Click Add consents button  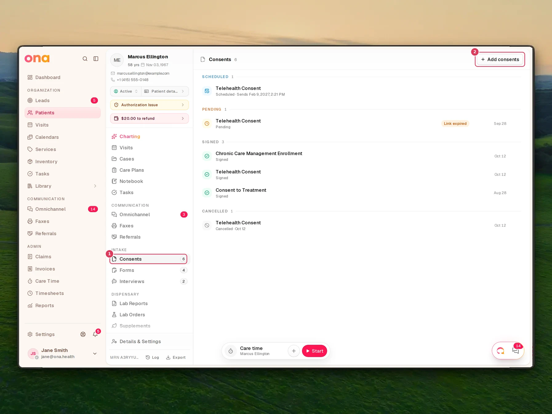click(500, 59)
